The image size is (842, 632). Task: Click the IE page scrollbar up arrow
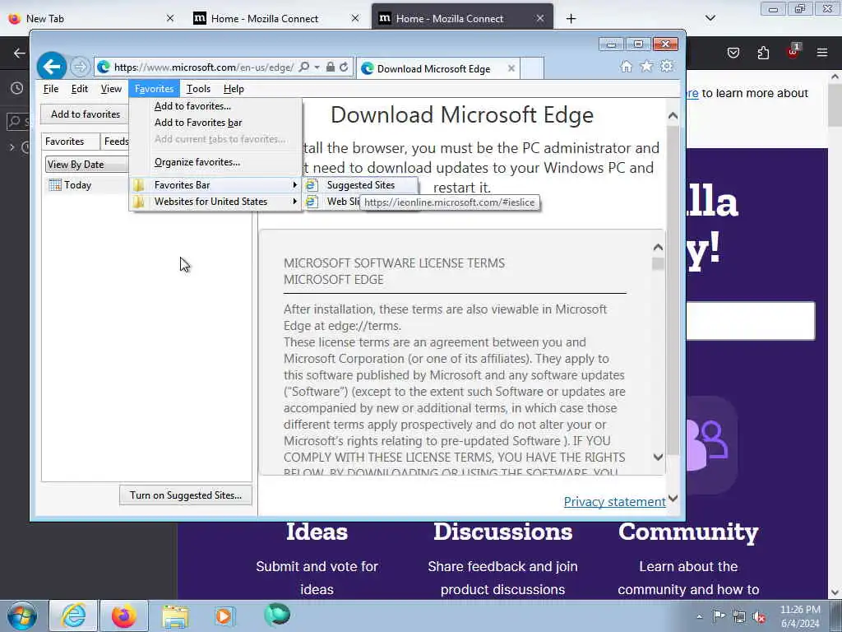point(673,115)
